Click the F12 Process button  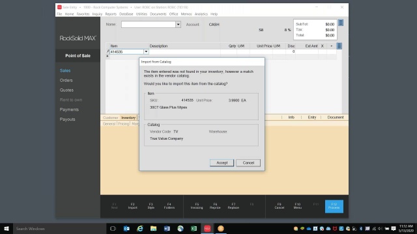coord(334,207)
